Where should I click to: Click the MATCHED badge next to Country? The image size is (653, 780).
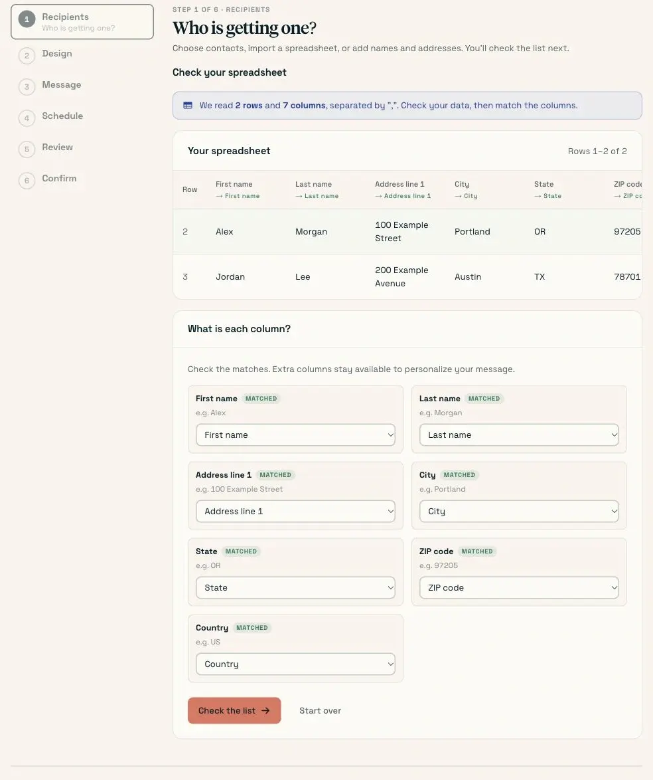tap(252, 628)
